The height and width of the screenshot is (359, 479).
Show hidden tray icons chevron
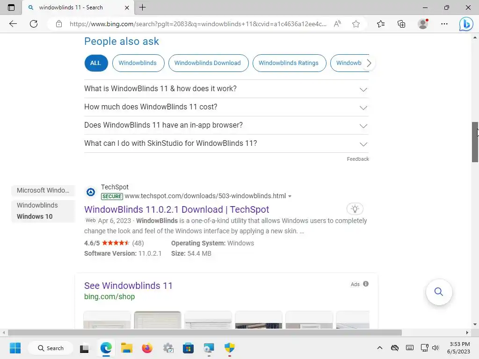(x=380, y=348)
